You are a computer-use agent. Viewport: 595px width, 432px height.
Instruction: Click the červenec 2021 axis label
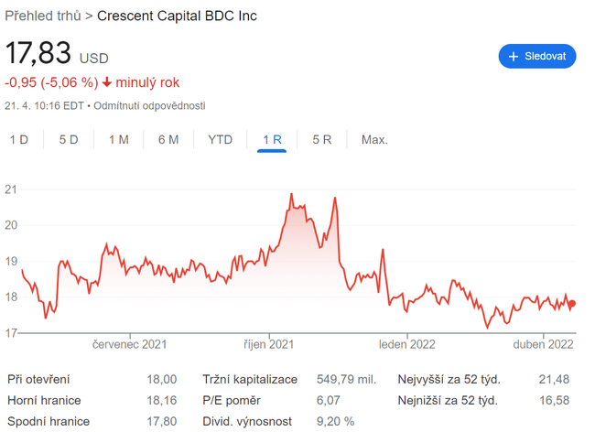click(x=131, y=345)
